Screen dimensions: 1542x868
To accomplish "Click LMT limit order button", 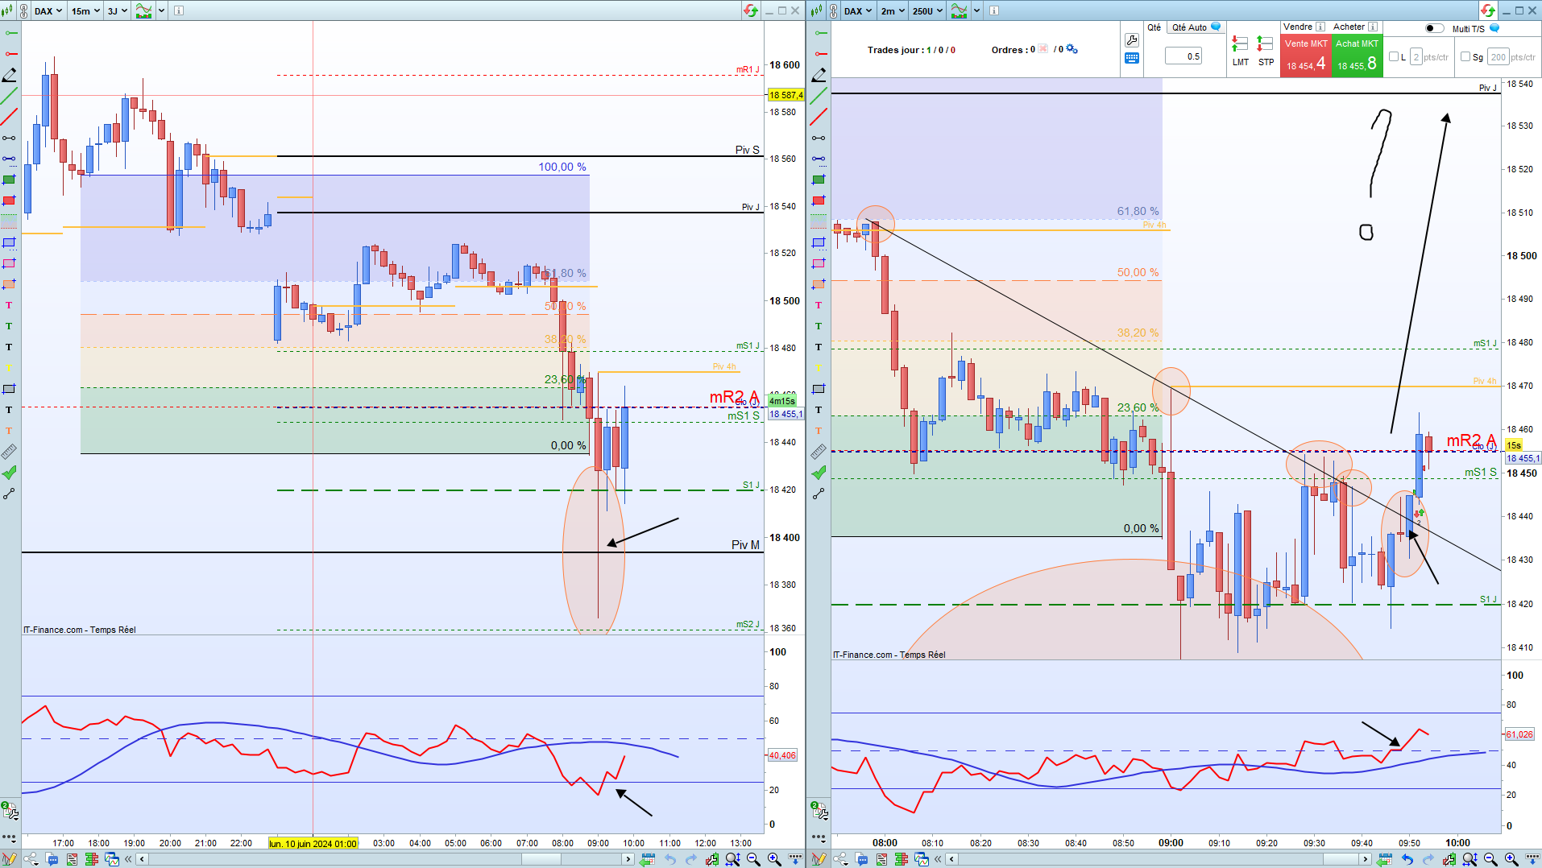I will 1241,50.
